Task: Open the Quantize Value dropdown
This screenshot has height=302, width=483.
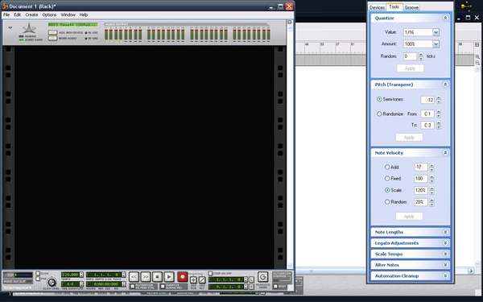Action: tap(436, 32)
